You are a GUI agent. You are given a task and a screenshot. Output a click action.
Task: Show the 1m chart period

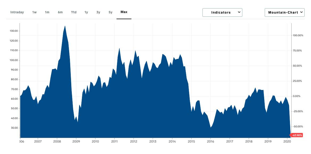click(47, 12)
